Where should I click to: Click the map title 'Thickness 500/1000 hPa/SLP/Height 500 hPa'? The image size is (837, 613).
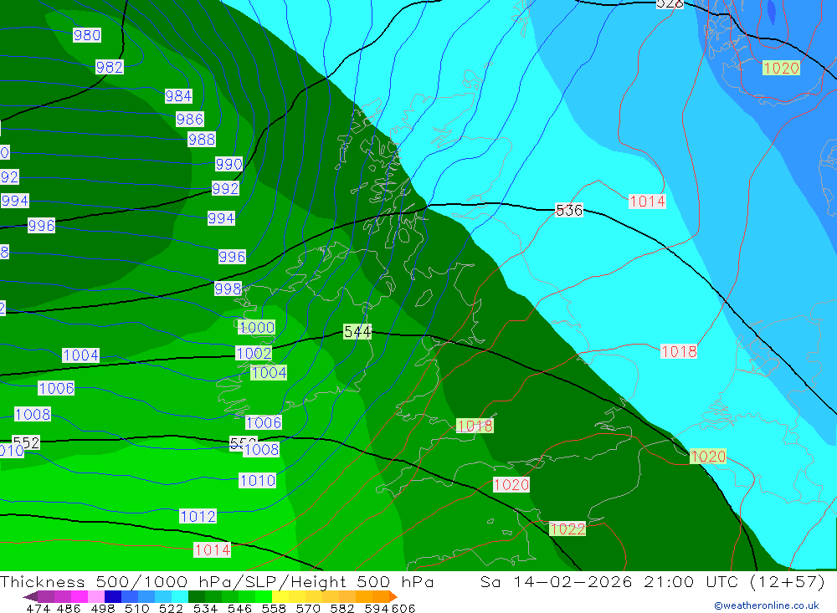click(217, 582)
